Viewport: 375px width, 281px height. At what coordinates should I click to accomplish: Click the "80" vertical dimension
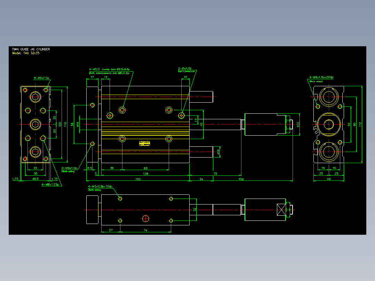point(354,125)
